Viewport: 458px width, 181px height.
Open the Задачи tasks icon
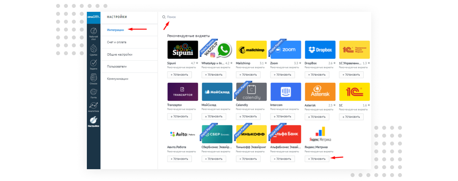tap(94, 65)
